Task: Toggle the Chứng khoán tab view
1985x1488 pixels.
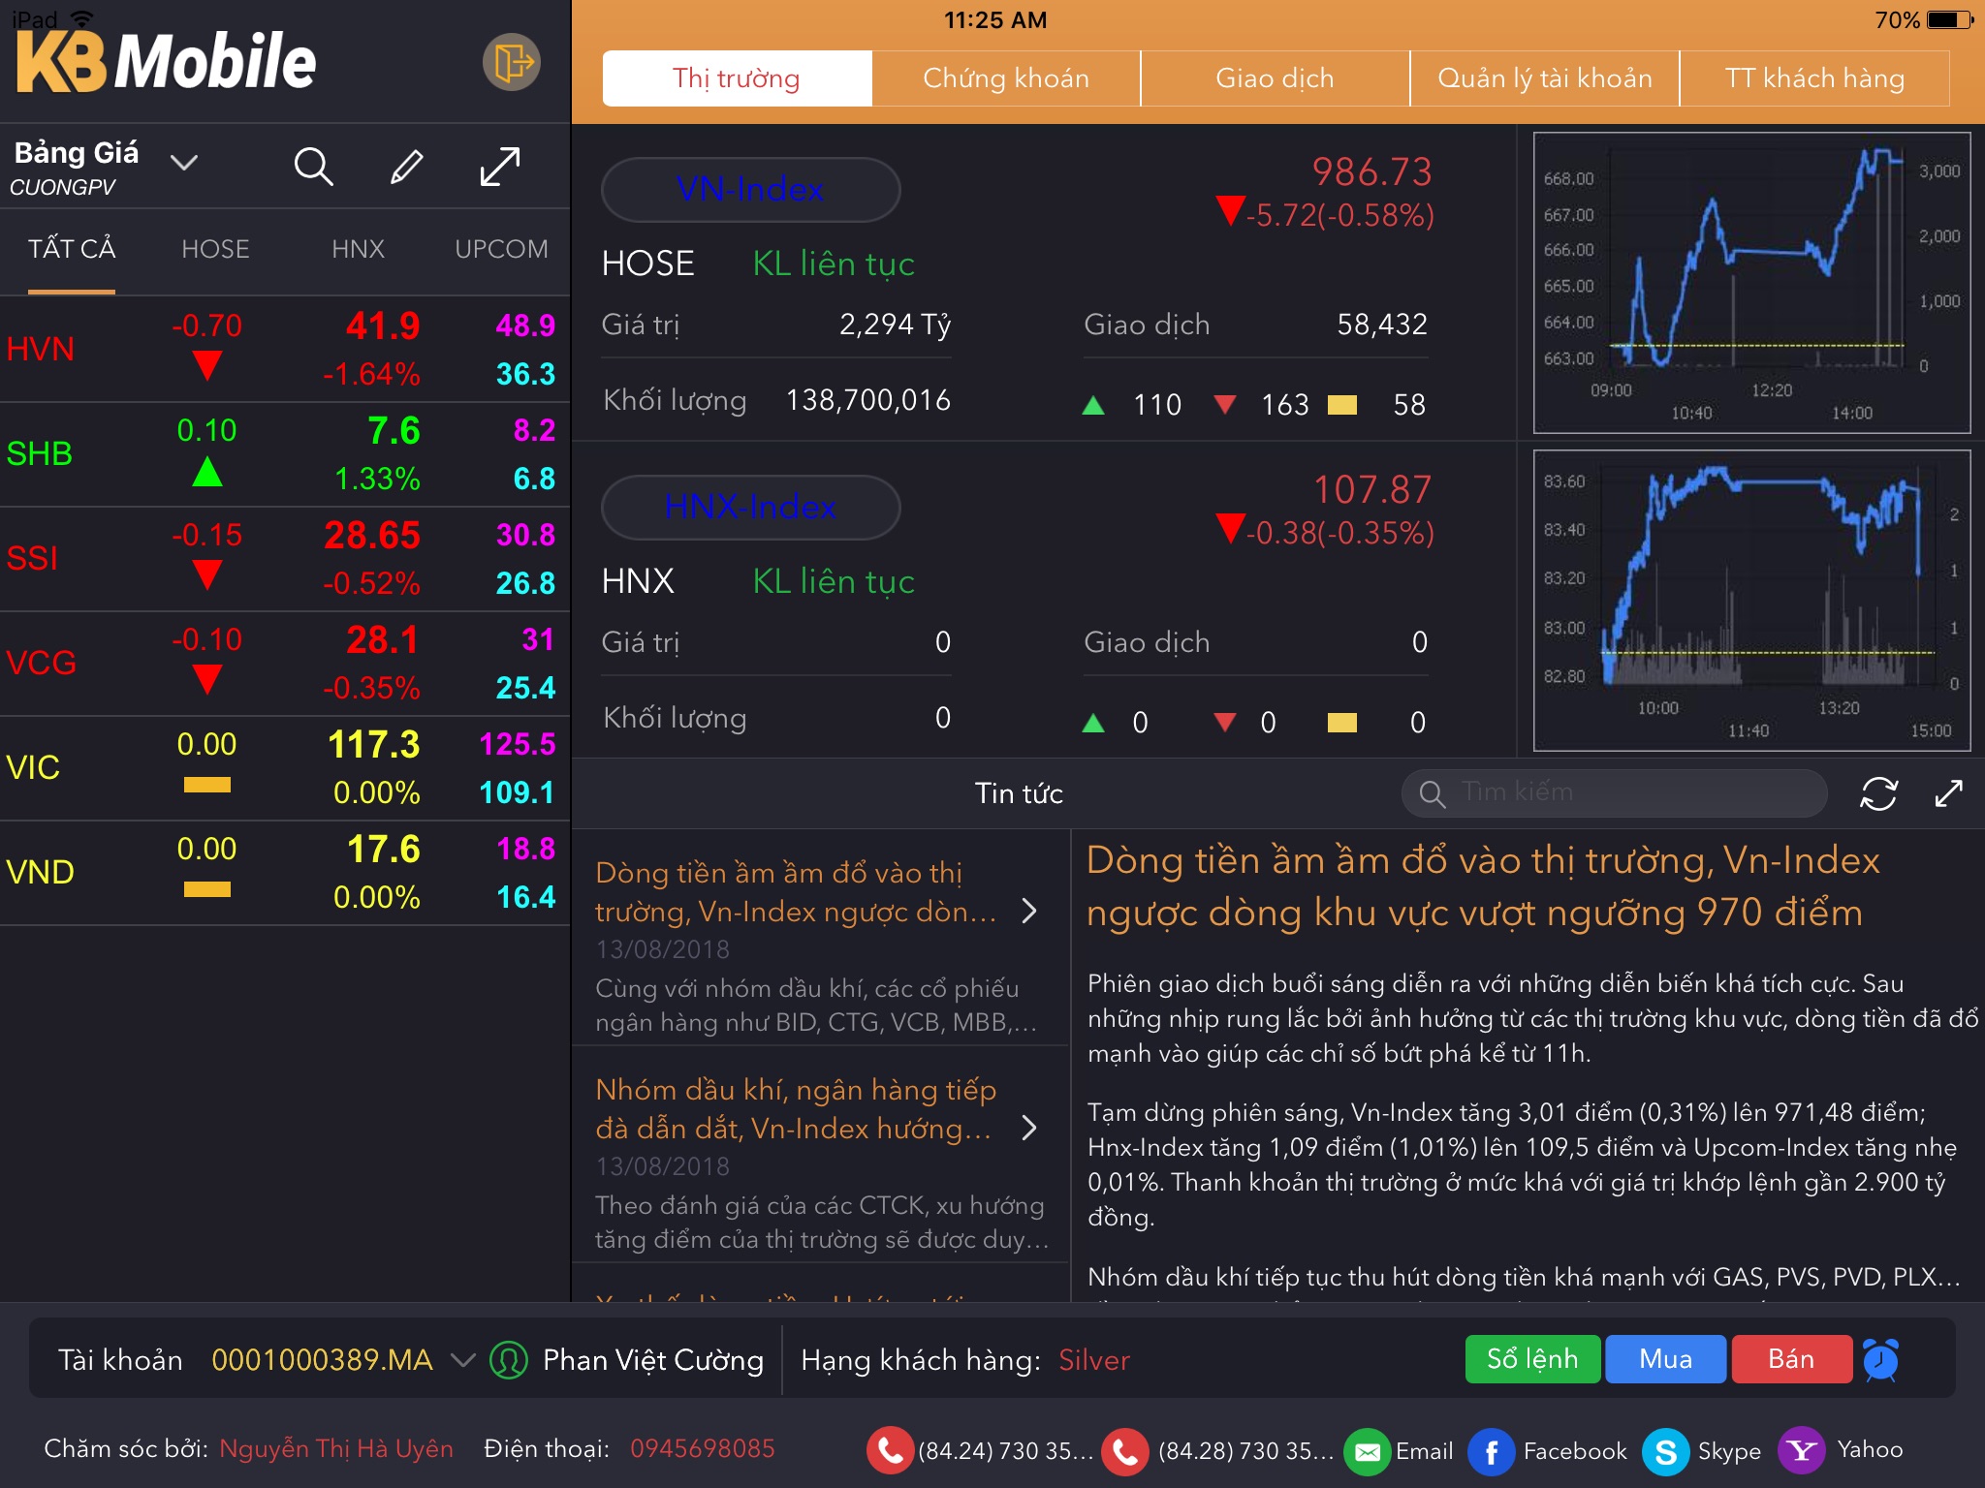Action: pyautogui.click(x=1002, y=77)
